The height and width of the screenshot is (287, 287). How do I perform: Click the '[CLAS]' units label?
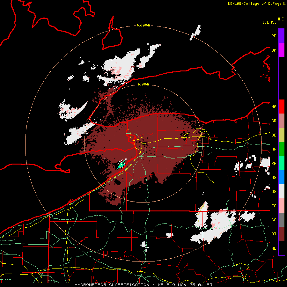[x=269, y=22]
